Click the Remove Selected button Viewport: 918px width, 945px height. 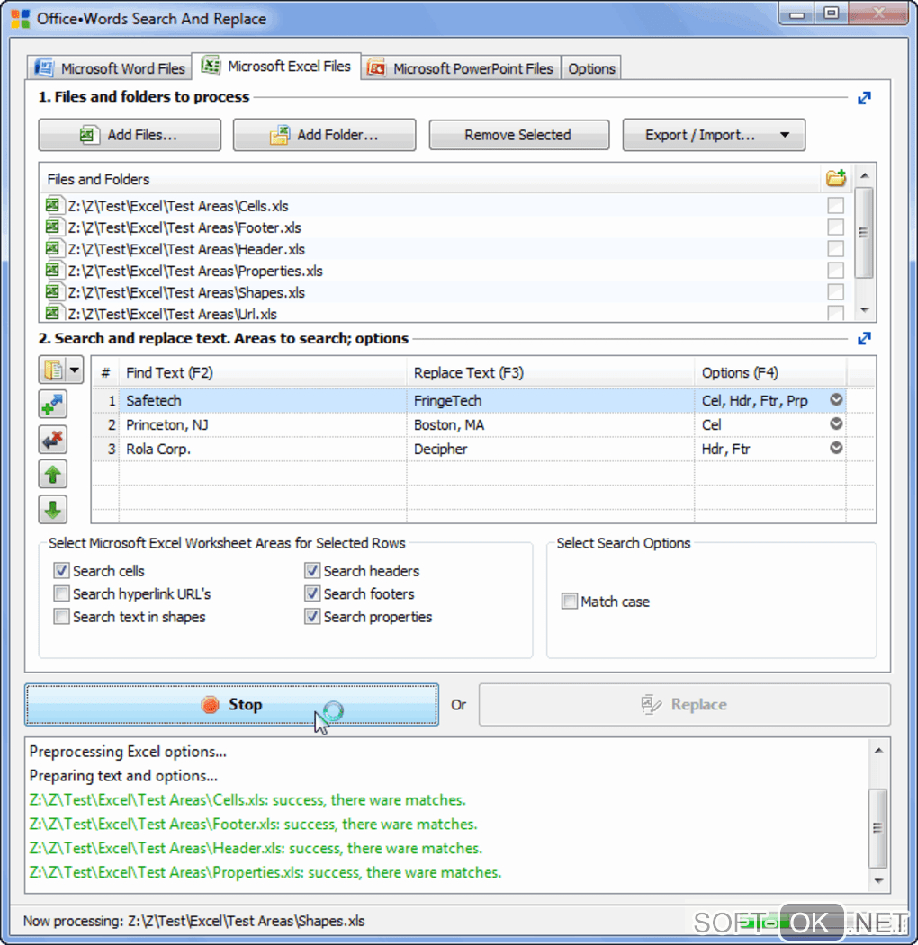pos(518,134)
